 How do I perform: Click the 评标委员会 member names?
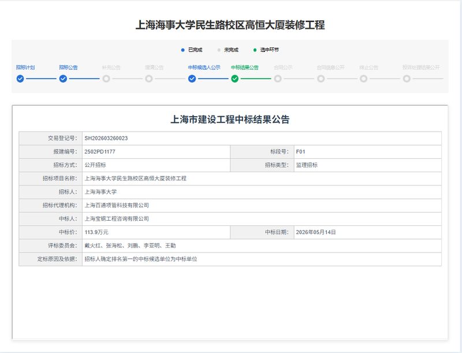point(130,246)
